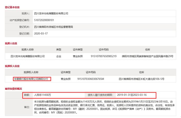The width and height of the screenshot is (181, 118).
Task: Click the 债务人履行债务的期限 label
Action: (100, 95)
